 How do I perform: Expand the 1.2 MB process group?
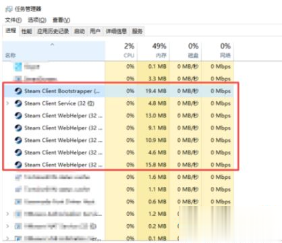tap(7, 214)
